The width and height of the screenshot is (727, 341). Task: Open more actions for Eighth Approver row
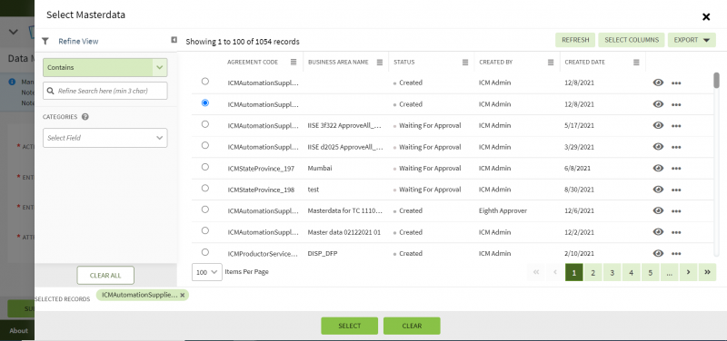(676, 211)
